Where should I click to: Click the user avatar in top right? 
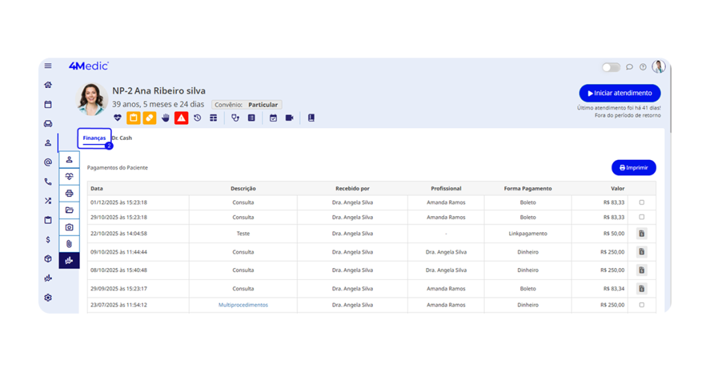click(x=658, y=67)
